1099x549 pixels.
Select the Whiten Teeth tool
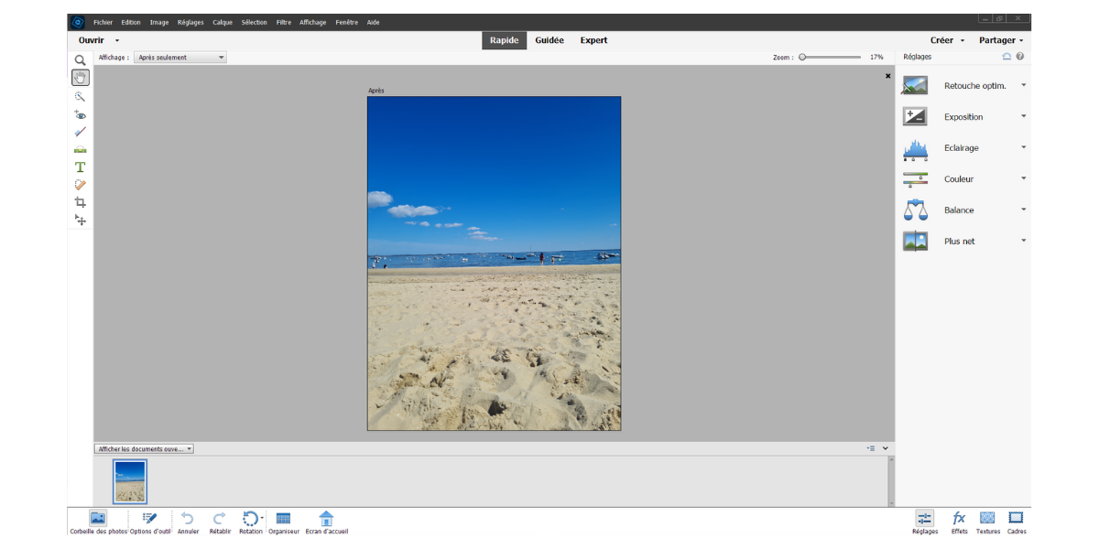coord(80,132)
